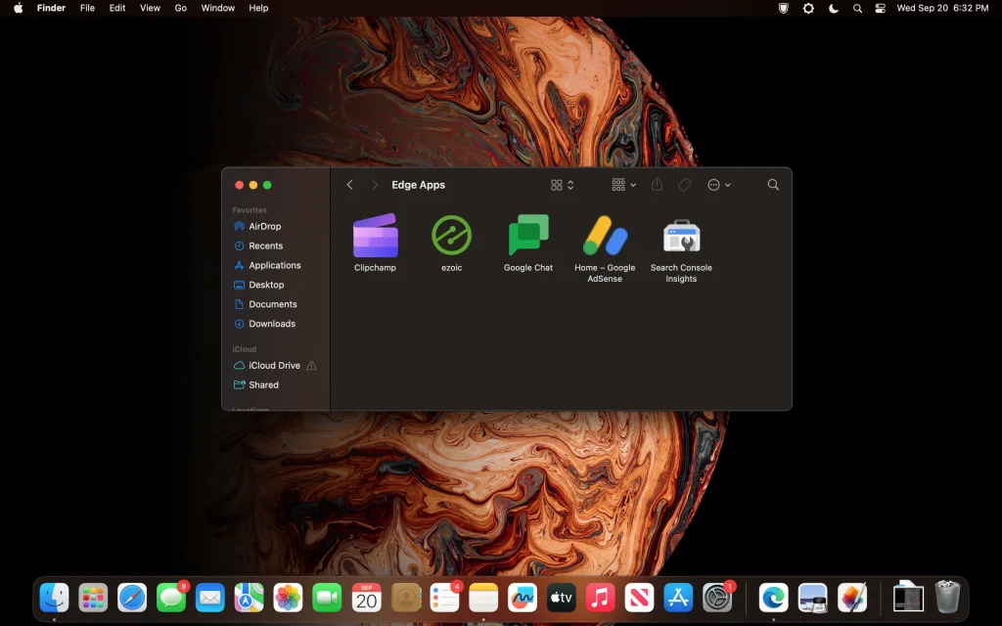
Task: Select the ezoic app icon
Action: coord(451,236)
